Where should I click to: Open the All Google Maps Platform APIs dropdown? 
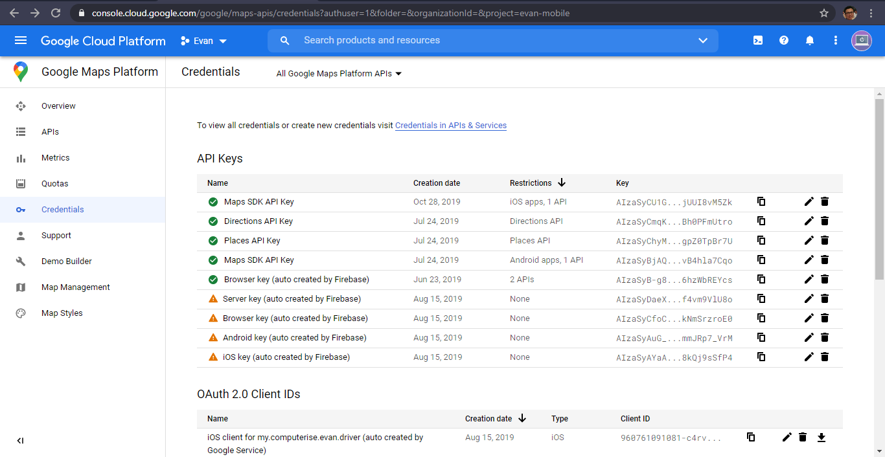click(x=339, y=74)
